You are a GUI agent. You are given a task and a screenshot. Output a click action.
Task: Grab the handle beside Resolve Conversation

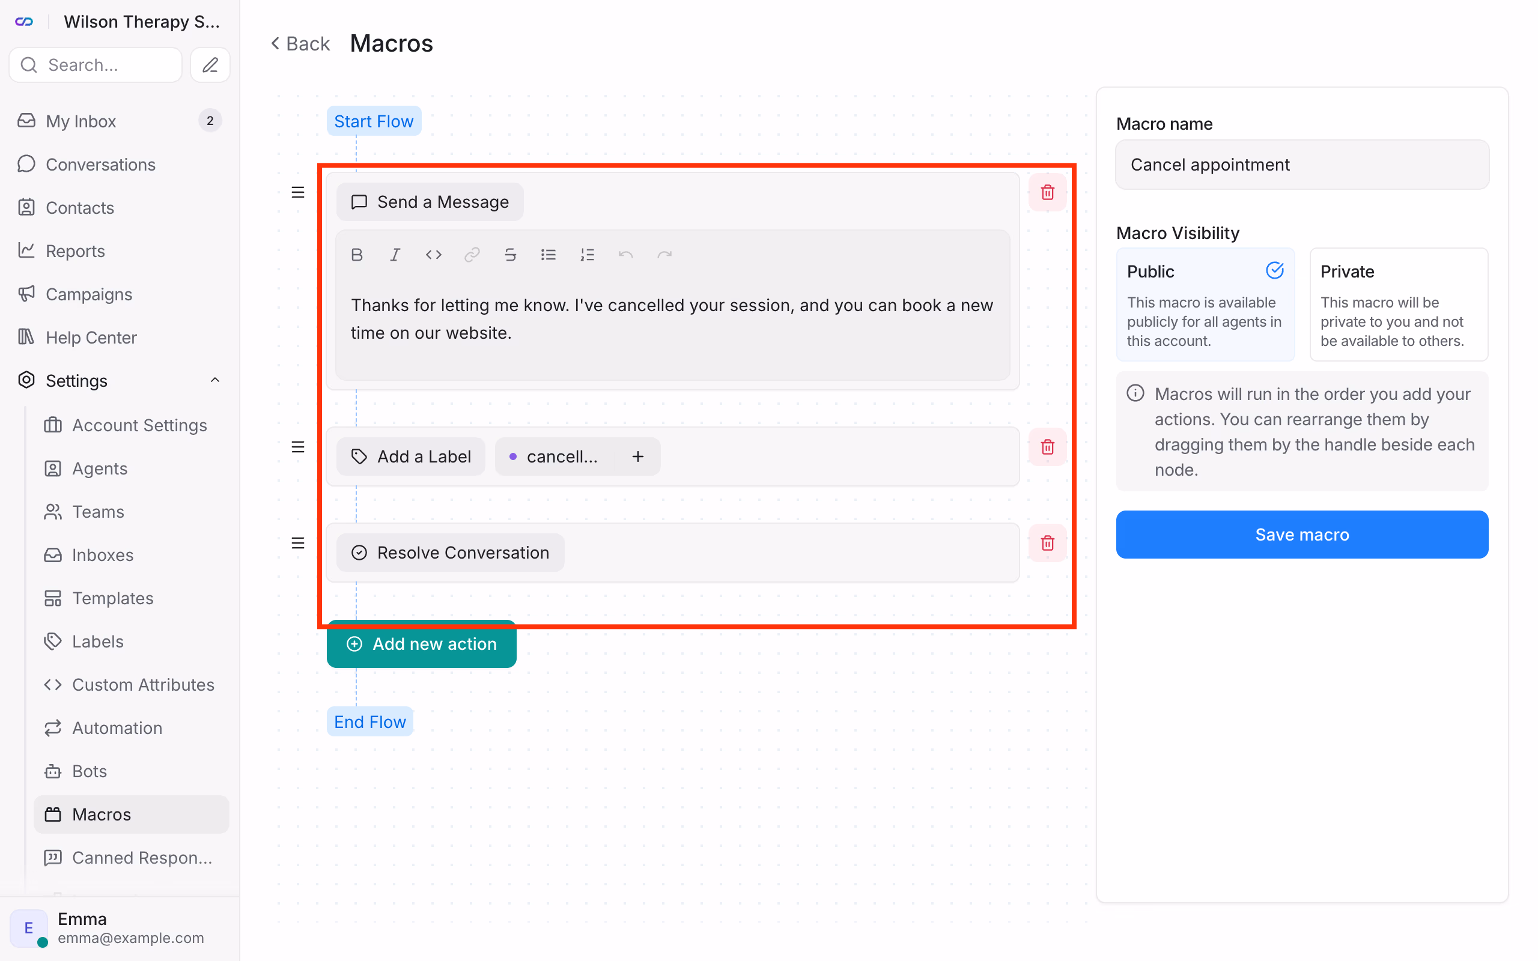pyautogui.click(x=297, y=543)
